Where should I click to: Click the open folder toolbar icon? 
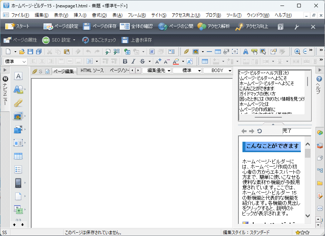pyautogui.click(x=22, y=52)
